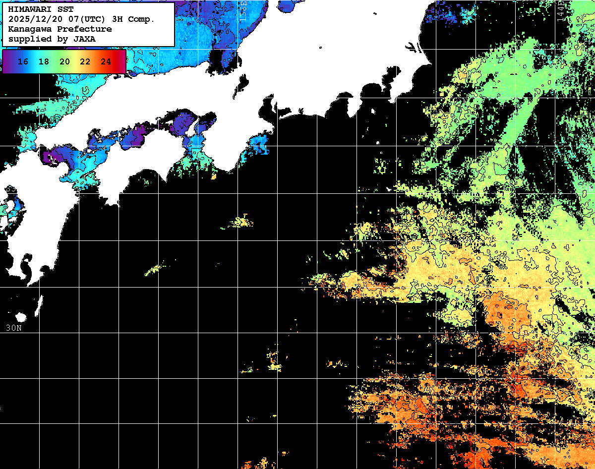Select the round white island above 30N label
The height and width of the screenshot is (469, 595).
[x=21, y=317]
